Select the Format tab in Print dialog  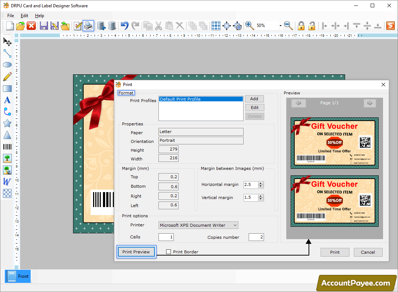(126, 93)
